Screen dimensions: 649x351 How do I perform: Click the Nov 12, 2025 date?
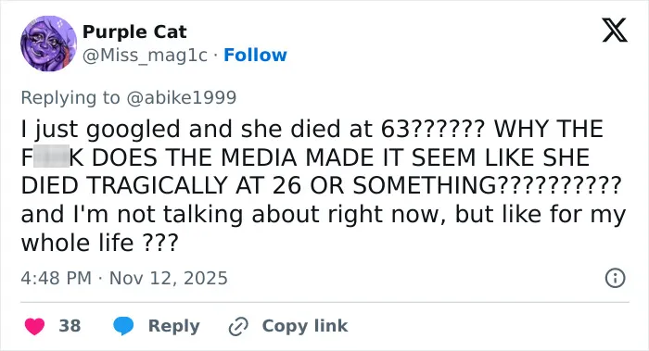coord(169,278)
